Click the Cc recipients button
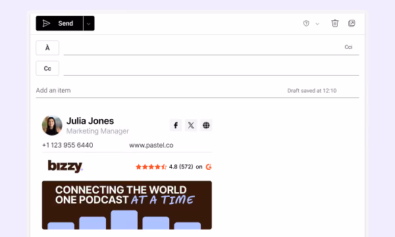The image size is (395, 237). pos(47,68)
